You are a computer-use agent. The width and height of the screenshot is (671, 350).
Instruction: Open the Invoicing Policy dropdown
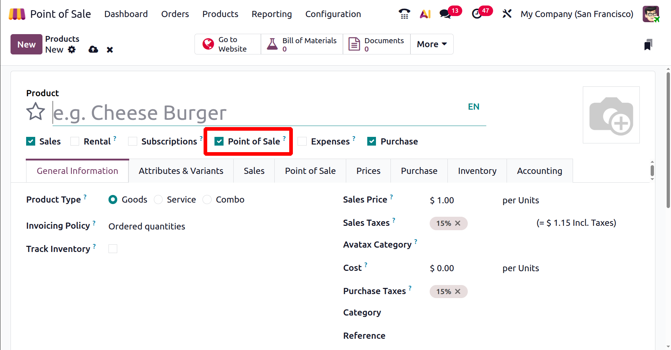coord(147,227)
